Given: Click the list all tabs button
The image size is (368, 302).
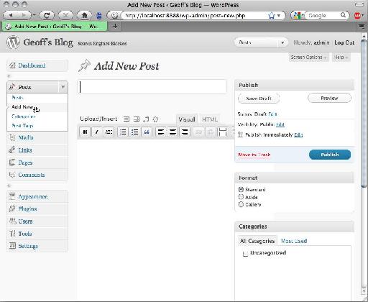Looking at the screenshot, I should coord(362,26).
